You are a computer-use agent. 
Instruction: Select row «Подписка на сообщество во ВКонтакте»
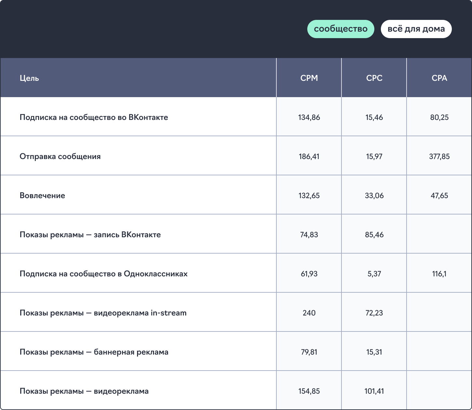coord(94,117)
